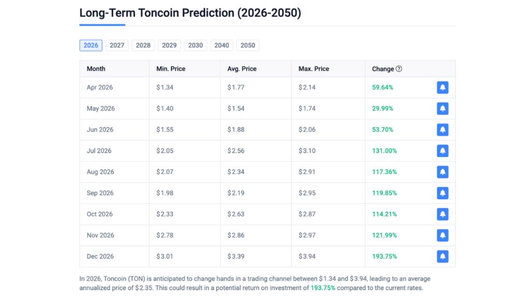The image size is (531, 299).
Task: Tap the bell icon beside Oct 2026
Action: [x=442, y=214]
